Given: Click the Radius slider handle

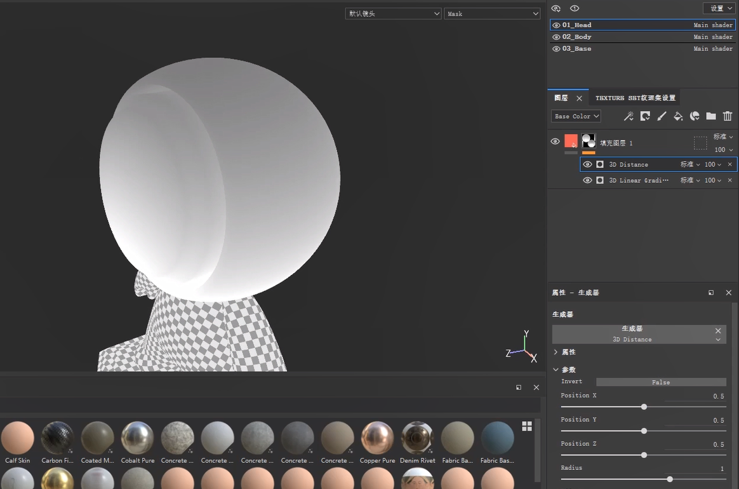Looking at the screenshot, I should coord(670,479).
